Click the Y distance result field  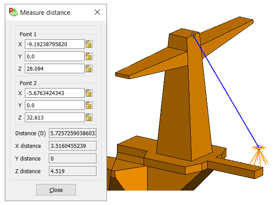72,158
